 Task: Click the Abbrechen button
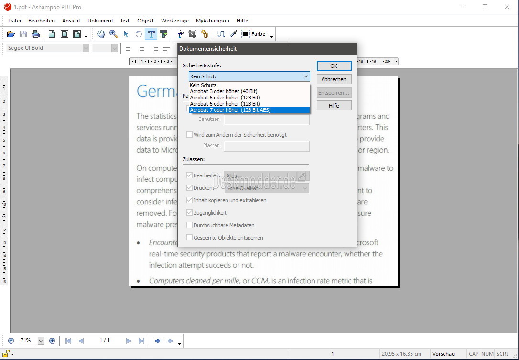coord(334,79)
